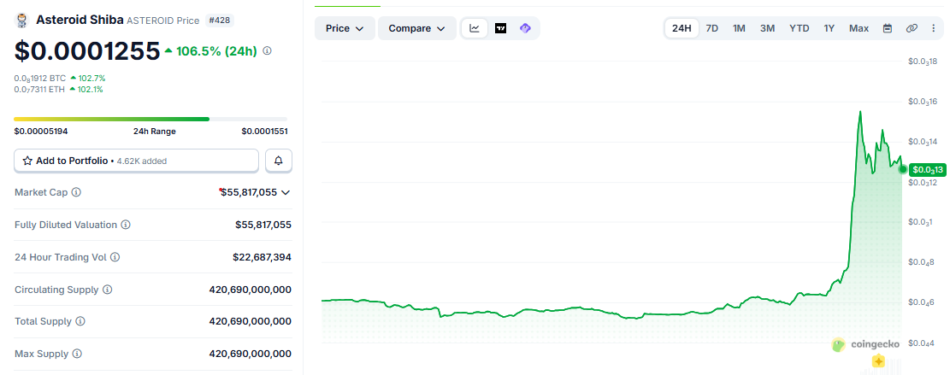Select the 1M time range
This screenshot has width=950, height=375.
(739, 28)
